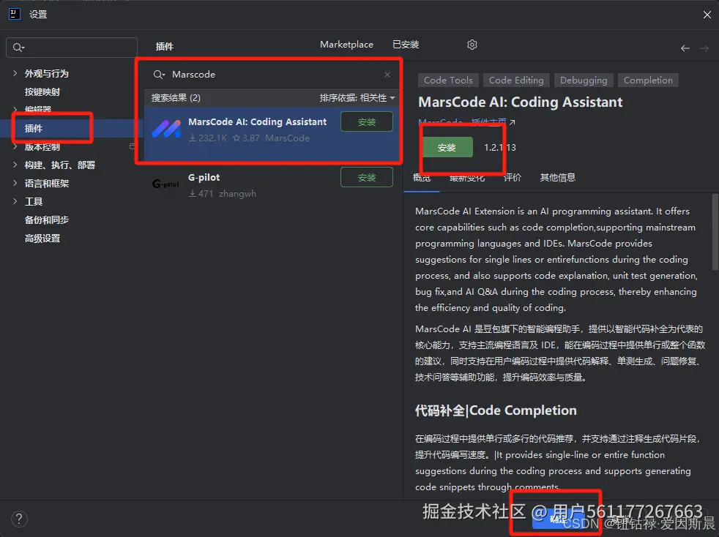
Task: Expand the 语言和框架 settings group
Action: click(15, 183)
